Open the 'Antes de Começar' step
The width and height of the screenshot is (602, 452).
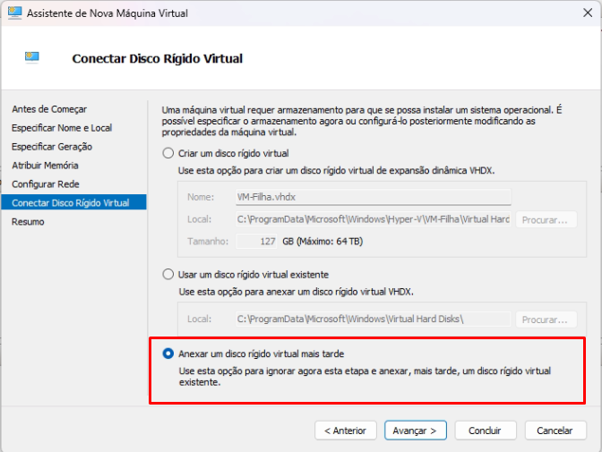(44, 109)
